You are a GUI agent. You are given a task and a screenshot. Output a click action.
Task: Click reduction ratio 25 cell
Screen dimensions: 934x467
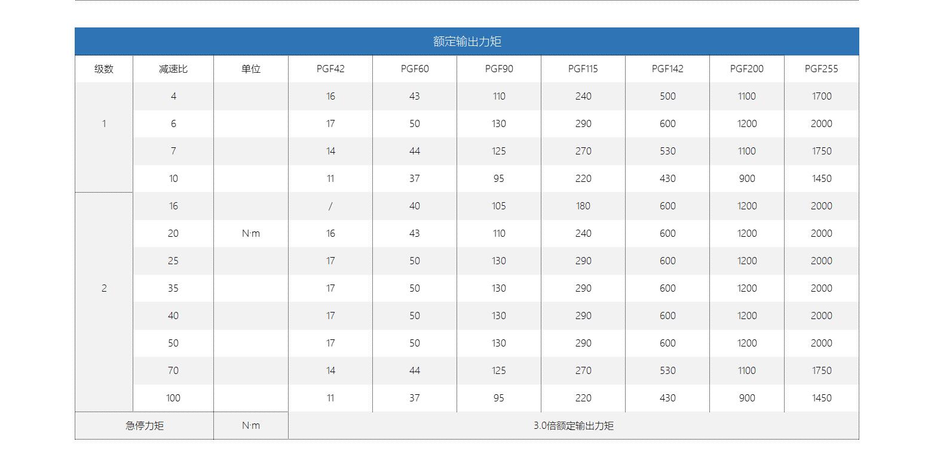(173, 261)
